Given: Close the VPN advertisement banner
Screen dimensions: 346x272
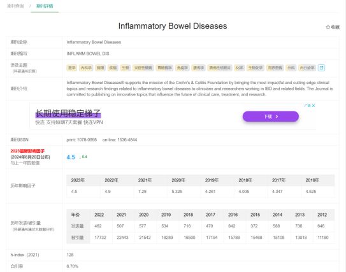Looking at the screenshot, I should tap(314, 106).
